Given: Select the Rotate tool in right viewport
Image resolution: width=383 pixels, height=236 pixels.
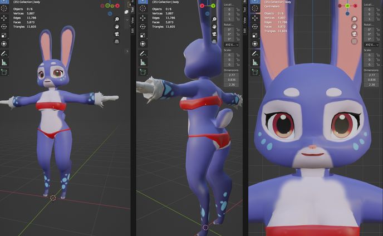Looking at the screenshot, I should (x=255, y=27).
